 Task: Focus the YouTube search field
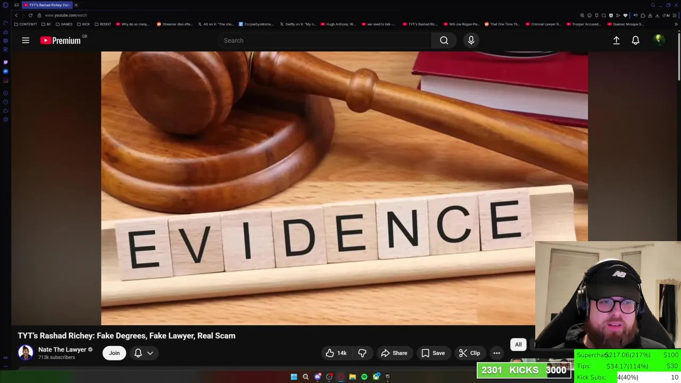click(x=324, y=40)
